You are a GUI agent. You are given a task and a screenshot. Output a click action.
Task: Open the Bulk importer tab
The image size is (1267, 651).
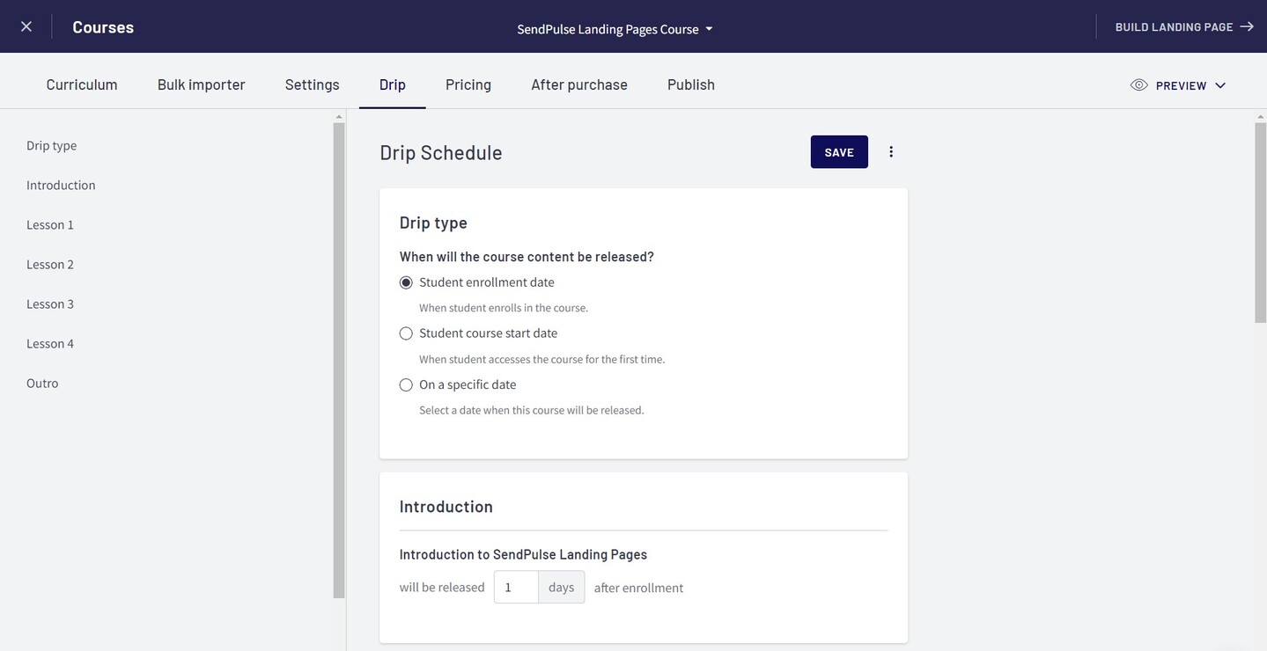point(201,84)
